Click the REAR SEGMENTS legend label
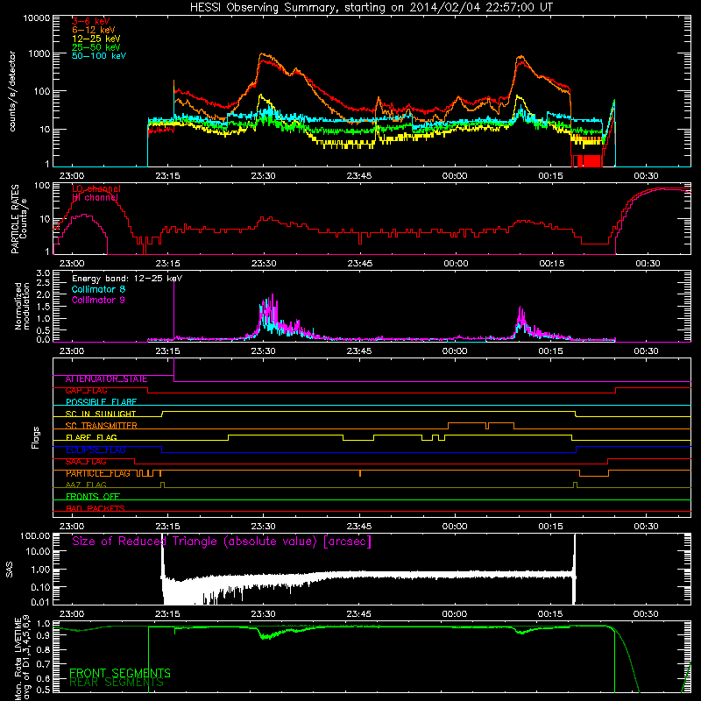Viewport: 701px width, 701px height. (x=117, y=683)
